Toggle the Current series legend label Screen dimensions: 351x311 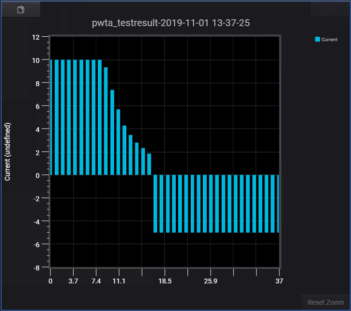329,39
